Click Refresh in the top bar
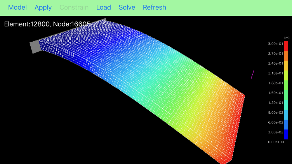The height and width of the screenshot is (164, 292). coord(154,8)
